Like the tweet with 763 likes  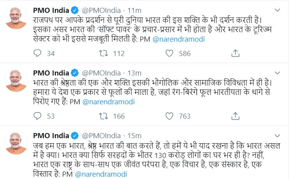point(169,116)
